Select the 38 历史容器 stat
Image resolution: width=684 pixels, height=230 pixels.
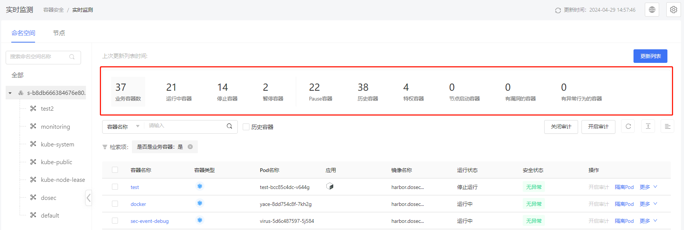(x=368, y=92)
